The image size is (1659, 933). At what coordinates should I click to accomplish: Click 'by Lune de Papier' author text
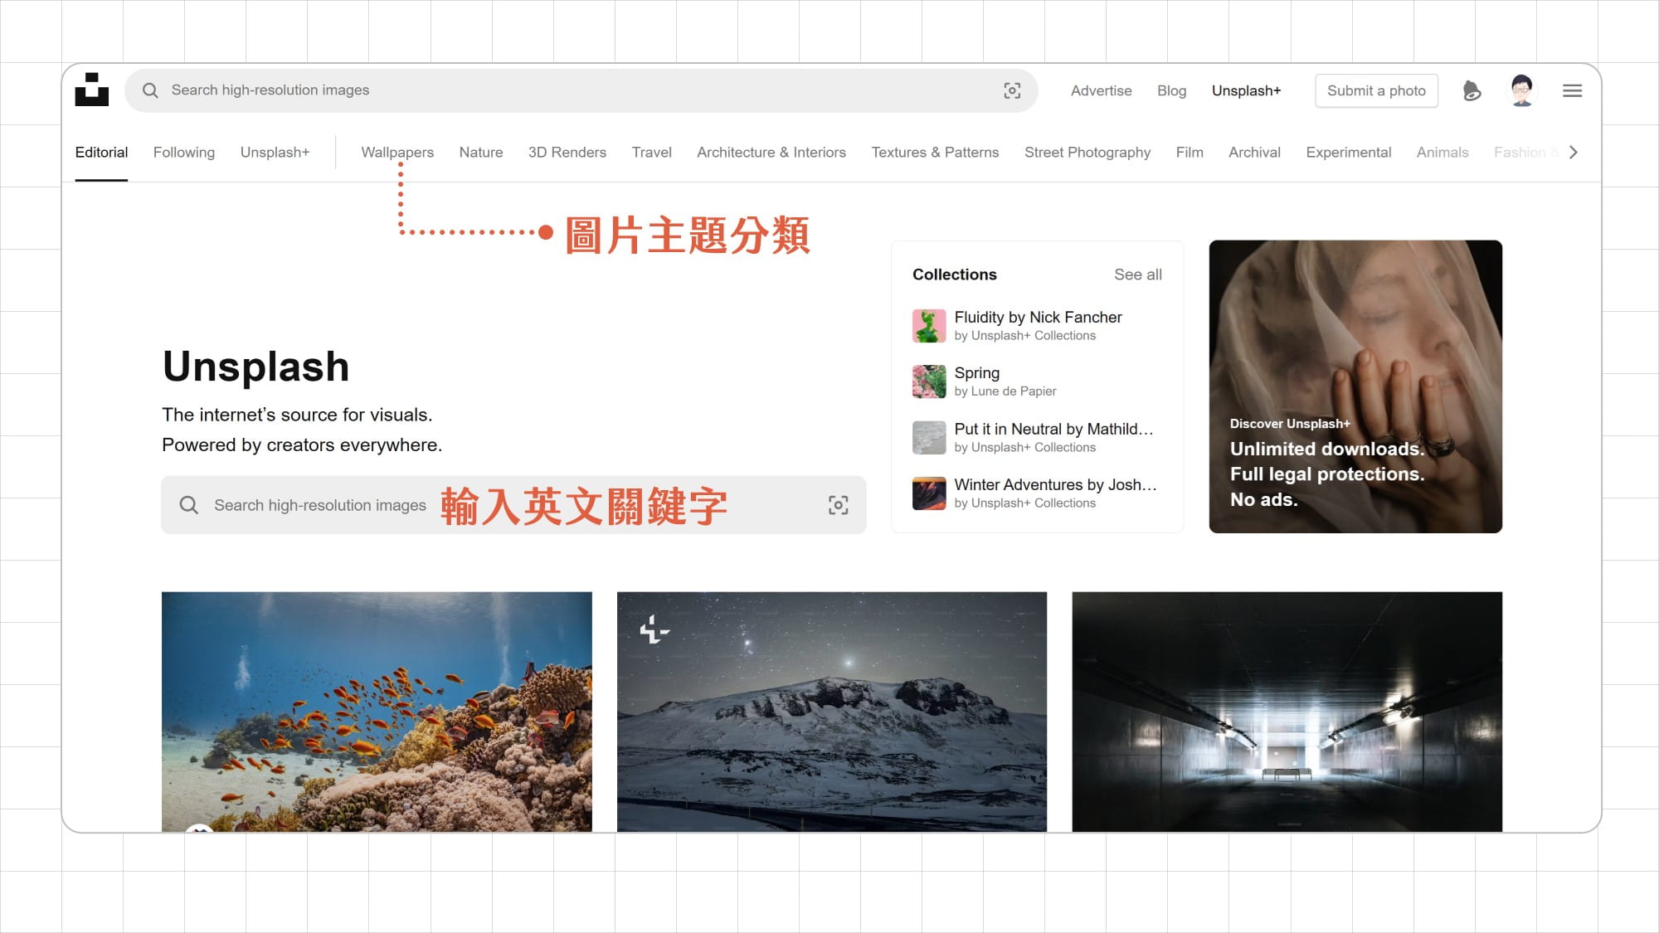tap(1005, 391)
